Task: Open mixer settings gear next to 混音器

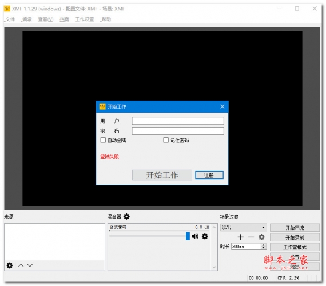Action: (x=126, y=216)
